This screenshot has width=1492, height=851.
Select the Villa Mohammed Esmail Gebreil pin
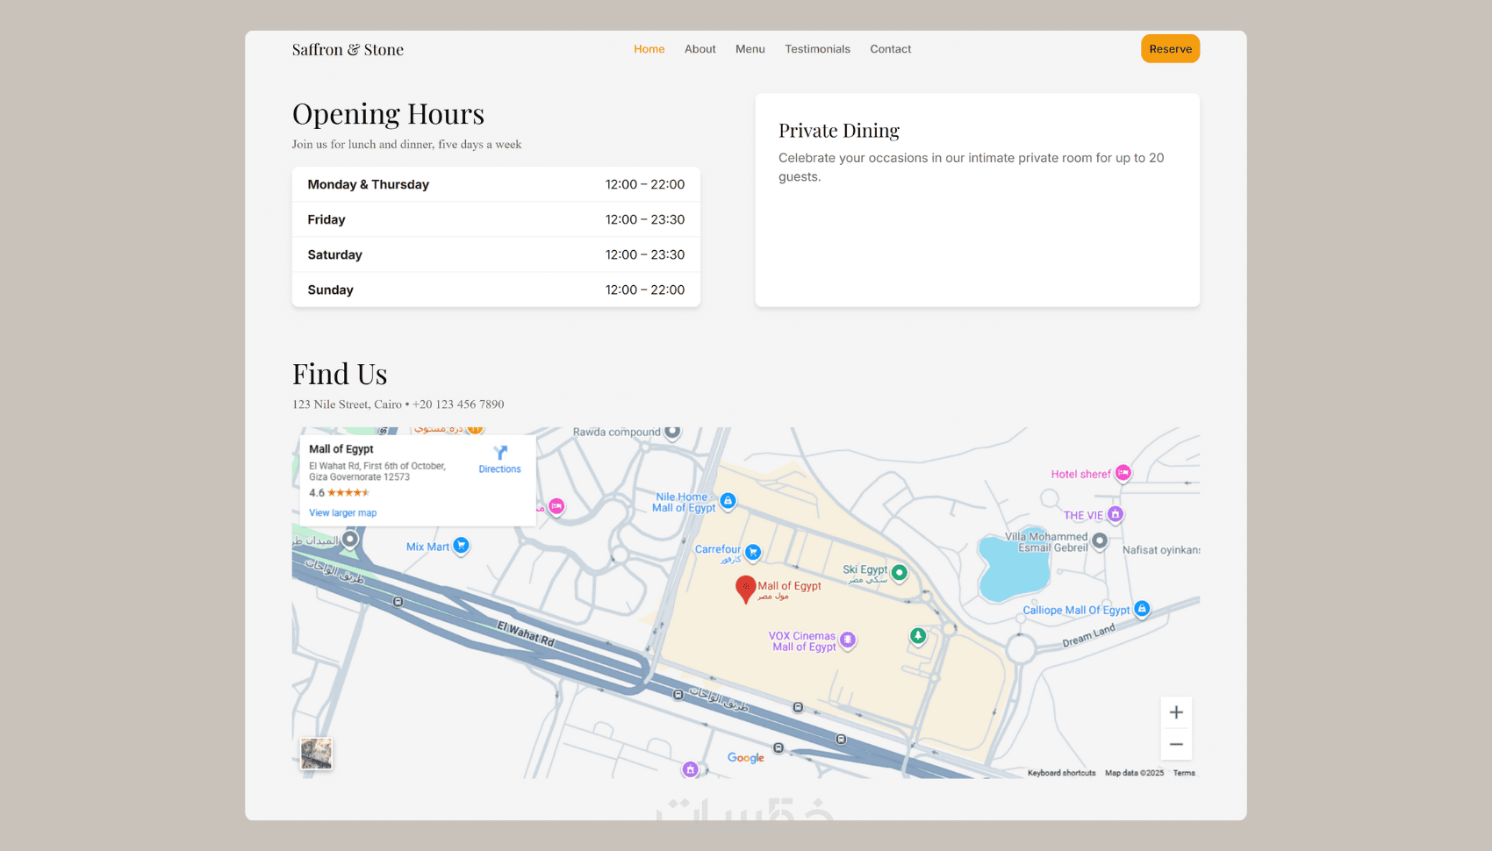tap(1100, 541)
